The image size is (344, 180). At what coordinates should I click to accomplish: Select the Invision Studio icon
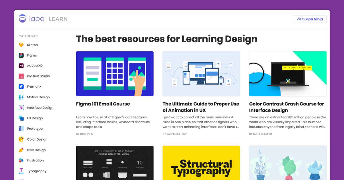[x=21, y=76]
